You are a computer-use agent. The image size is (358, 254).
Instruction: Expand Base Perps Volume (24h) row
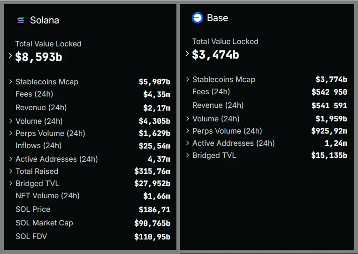[188, 131]
